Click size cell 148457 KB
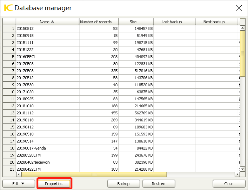The height and width of the screenshot is (190, 248). [136, 28]
